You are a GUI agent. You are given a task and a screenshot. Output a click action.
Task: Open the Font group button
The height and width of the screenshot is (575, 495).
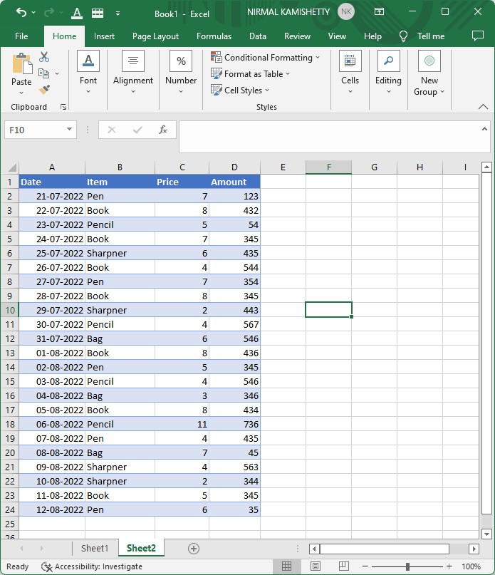coord(88,72)
